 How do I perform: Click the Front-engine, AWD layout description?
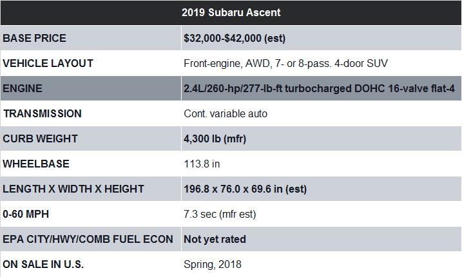(x=285, y=64)
